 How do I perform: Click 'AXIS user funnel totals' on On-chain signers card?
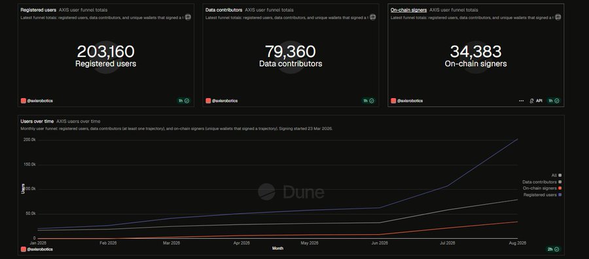tap(454, 10)
